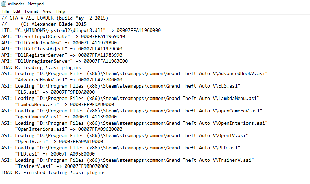Screen dimensions: 310x184
Task: Place cursor in the GTA V ASI LOADER line
Action: pos(55,18)
